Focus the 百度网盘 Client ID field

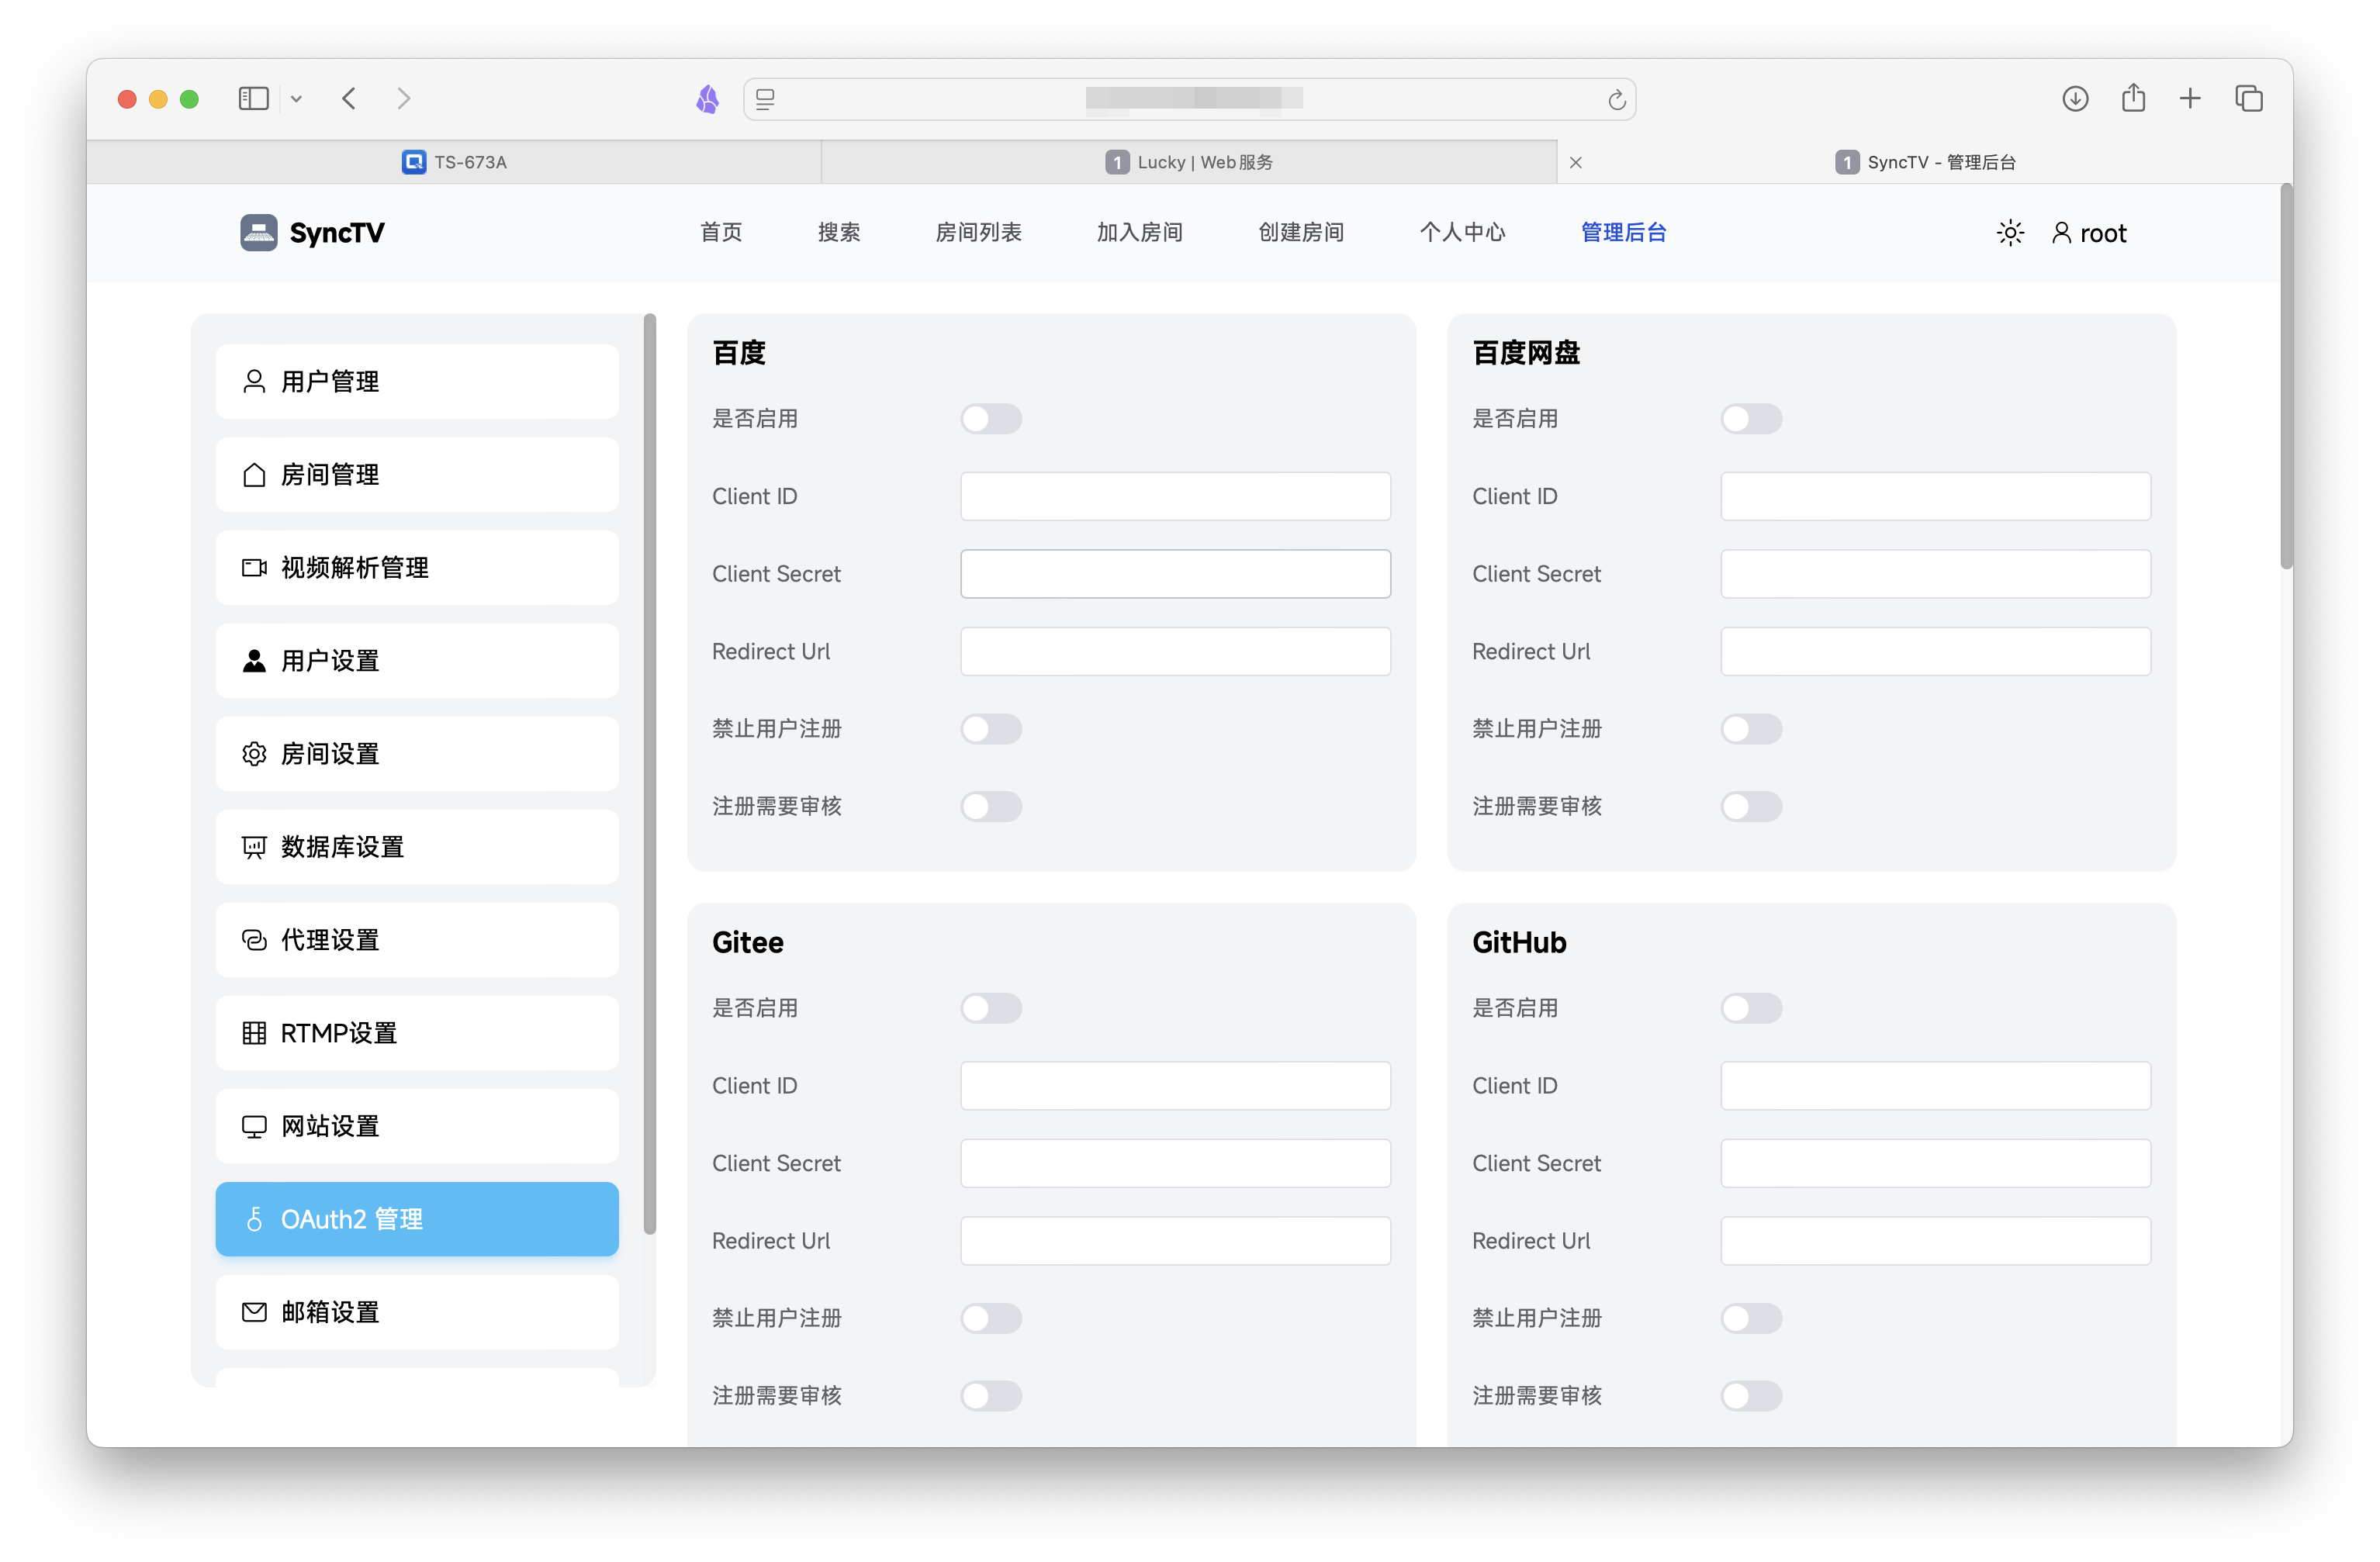1935,496
